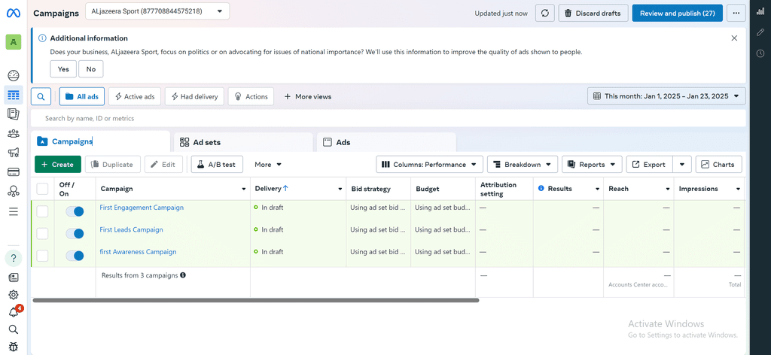Click the Meta logo icon
771x355 pixels.
(x=14, y=14)
